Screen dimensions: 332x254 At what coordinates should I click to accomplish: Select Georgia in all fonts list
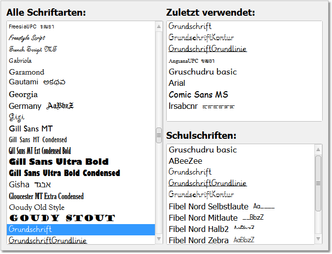click(81, 94)
